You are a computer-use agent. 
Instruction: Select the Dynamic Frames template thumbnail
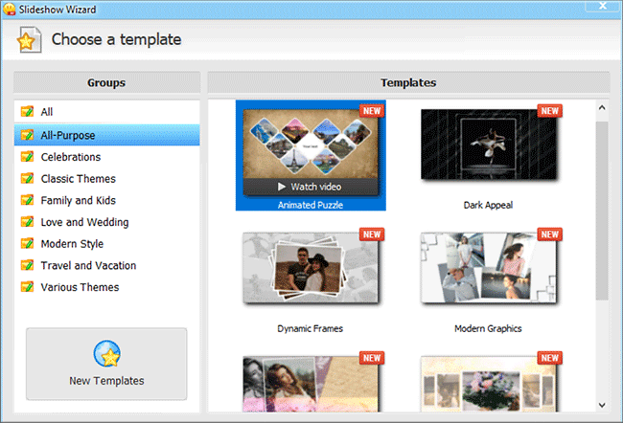coord(311,267)
